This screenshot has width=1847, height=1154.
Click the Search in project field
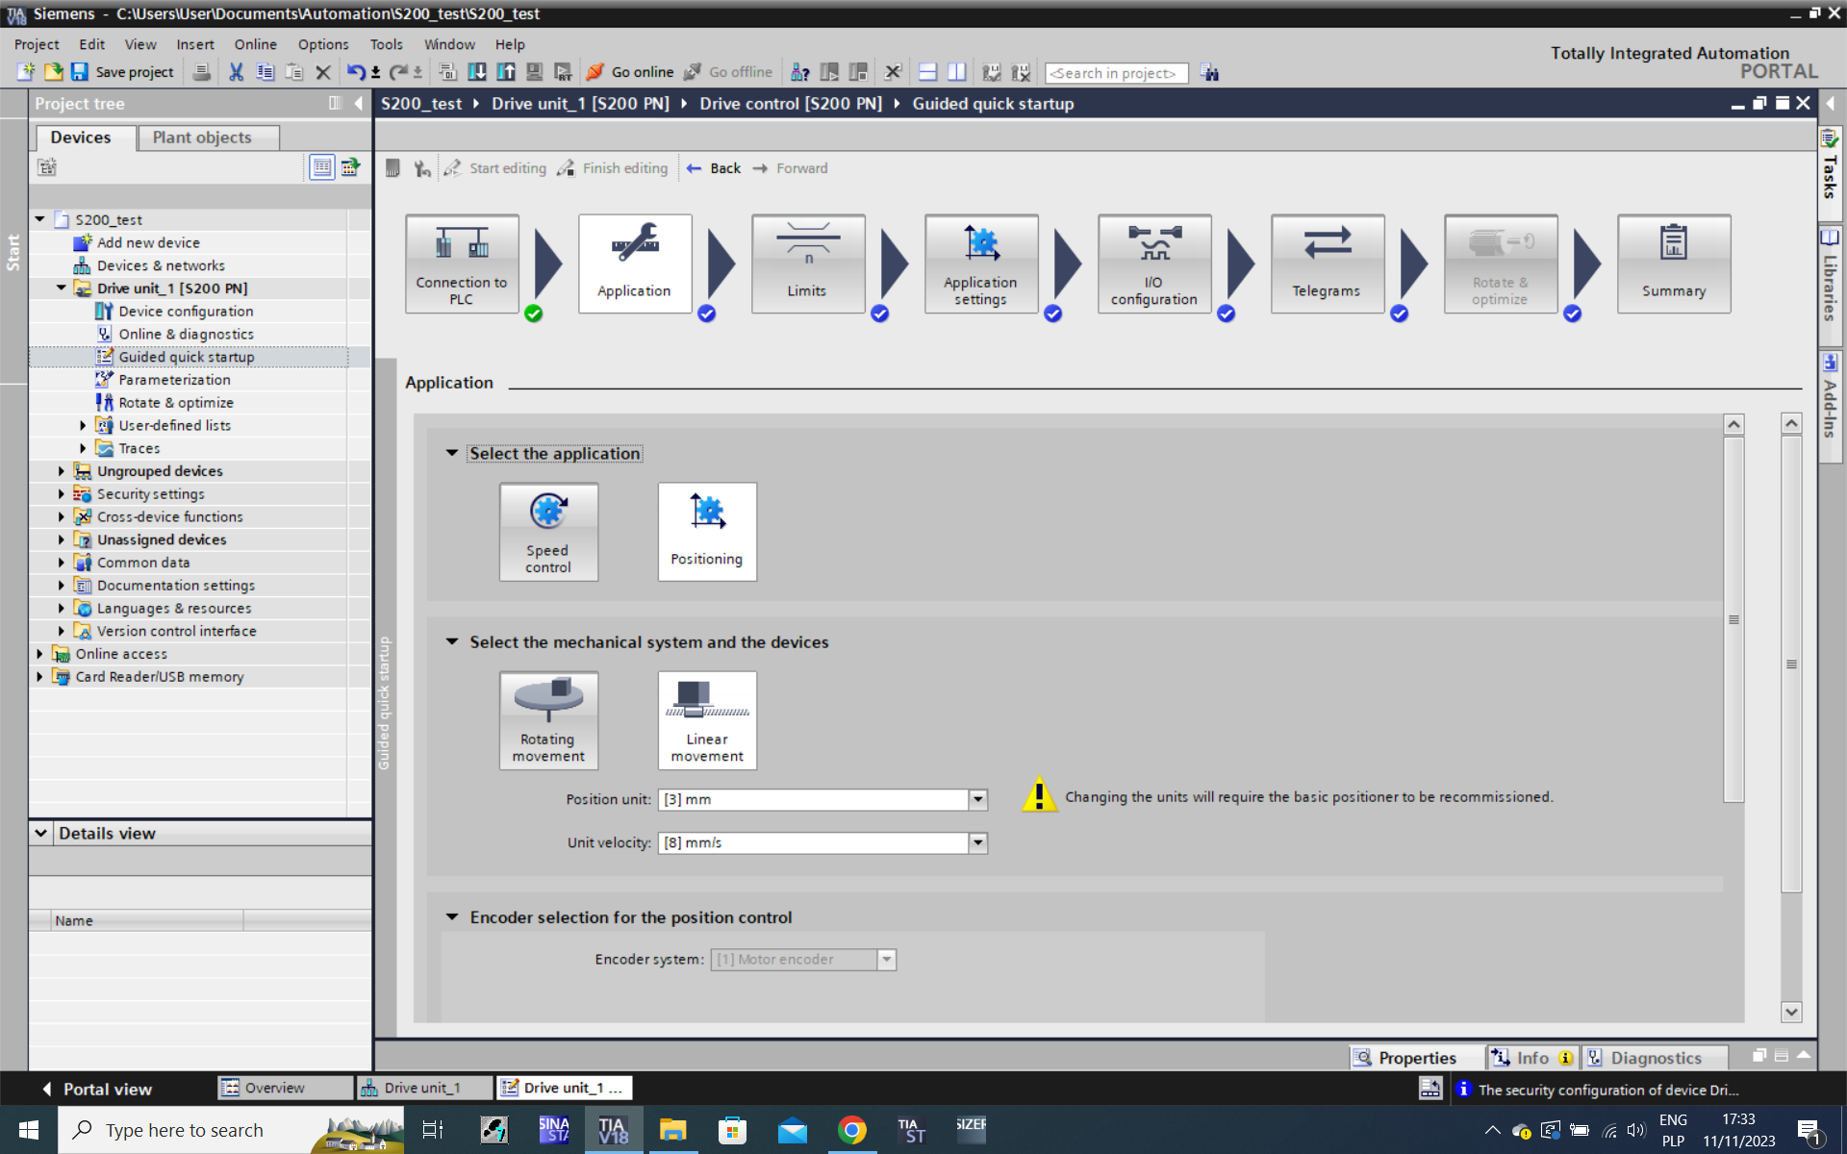pyautogui.click(x=1116, y=73)
